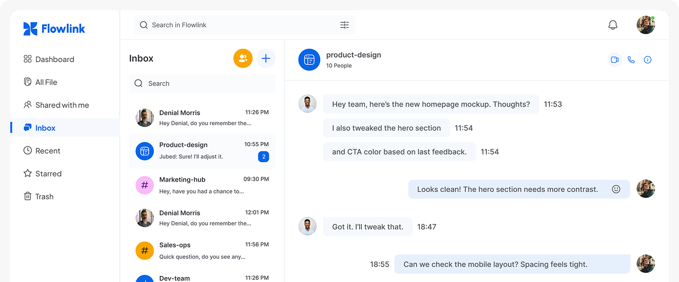Click the Inbox search magnifier icon
The image size is (679, 282).
pyautogui.click(x=138, y=83)
